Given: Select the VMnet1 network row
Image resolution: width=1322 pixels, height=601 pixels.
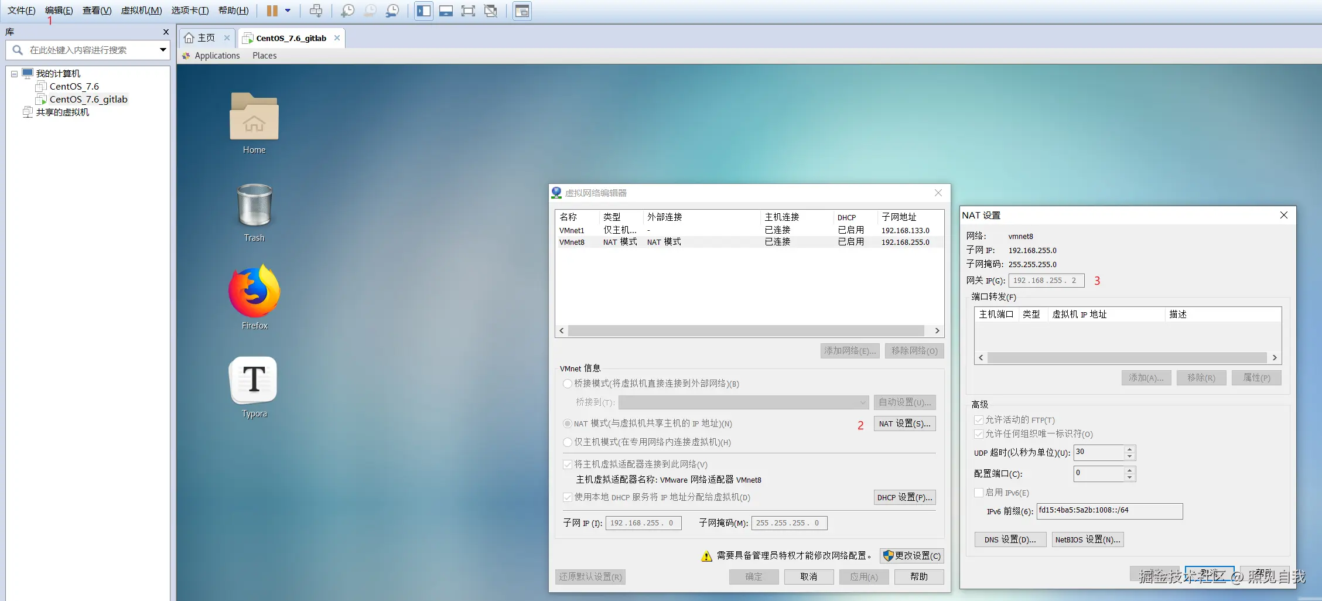Looking at the screenshot, I should click(749, 230).
